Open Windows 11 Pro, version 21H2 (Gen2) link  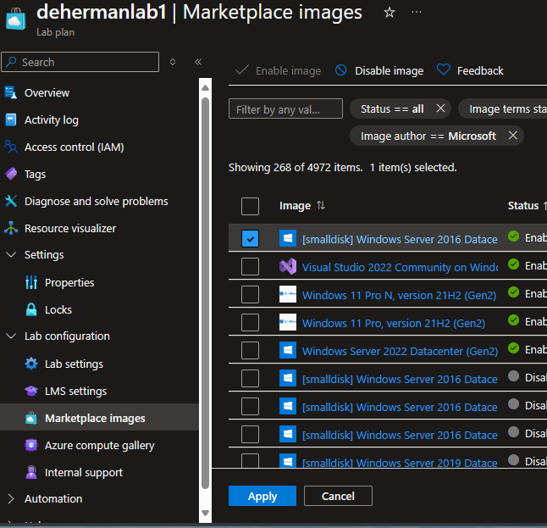click(394, 323)
